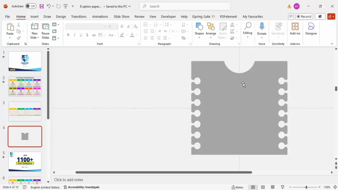The width and height of the screenshot is (338, 190).
Task: Toggle Bold formatting
Action: (68, 35)
